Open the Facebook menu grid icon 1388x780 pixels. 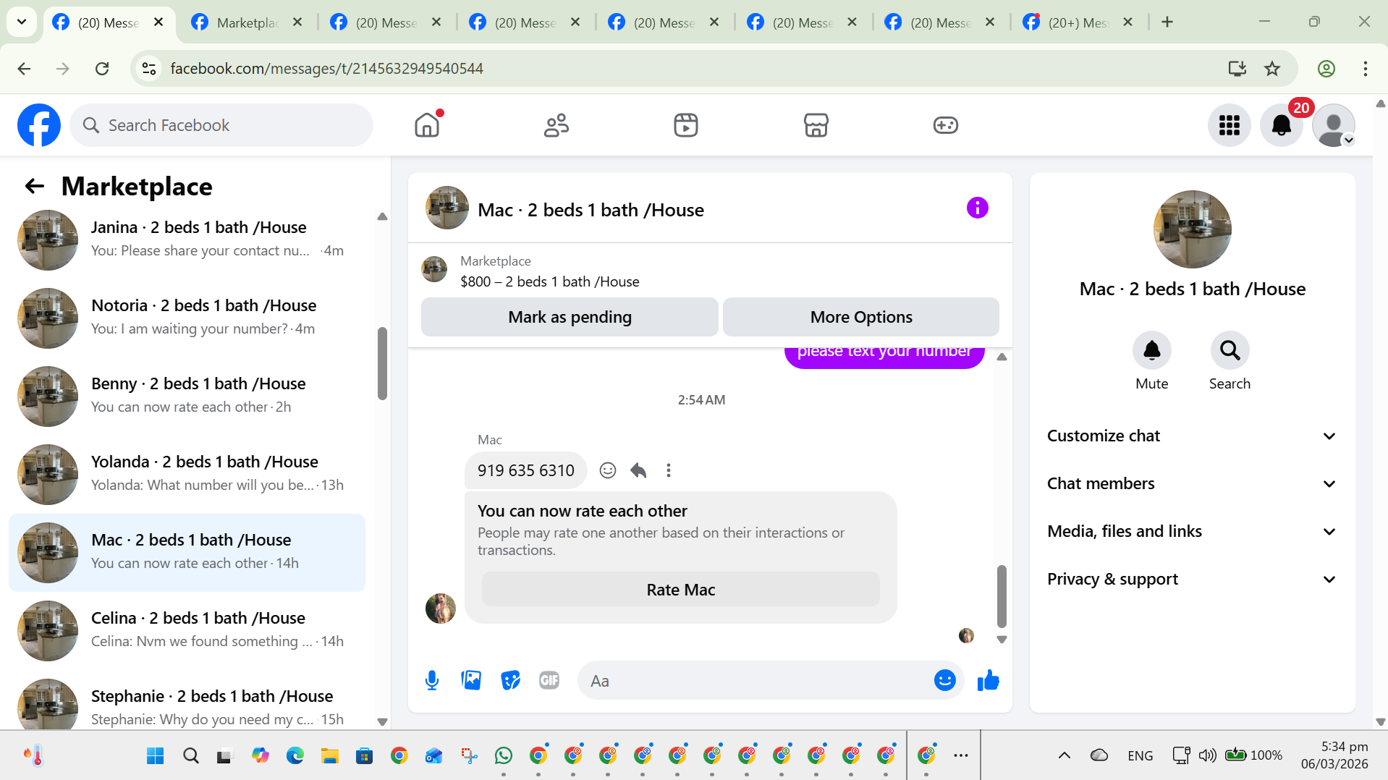point(1229,125)
